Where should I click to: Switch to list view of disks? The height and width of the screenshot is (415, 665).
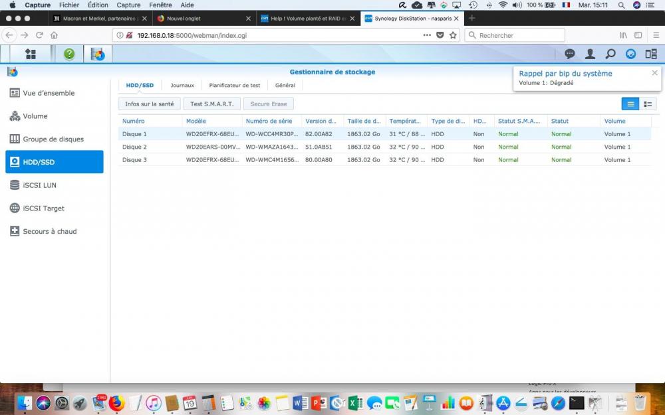(630, 104)
